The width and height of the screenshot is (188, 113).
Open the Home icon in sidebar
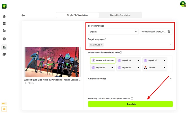point(4,16)
